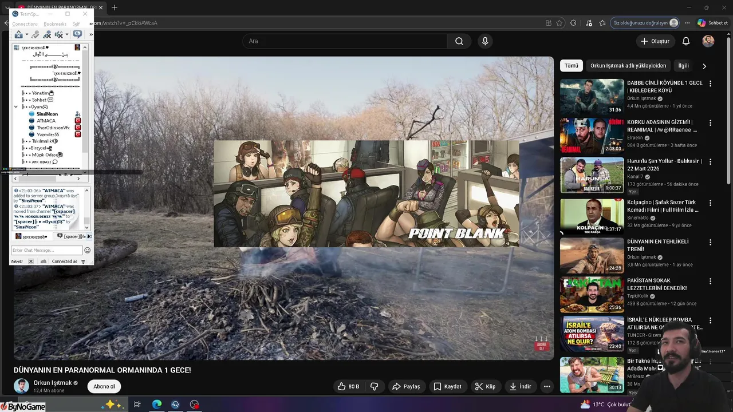Select user ATMACA in TeamSpeak

click(x=46, y=121)
